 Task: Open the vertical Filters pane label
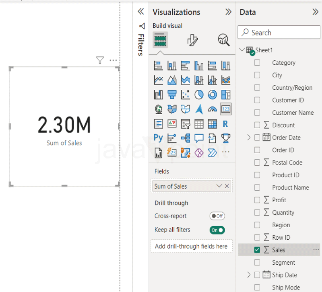pyautogui.click(x=141, y=45)
